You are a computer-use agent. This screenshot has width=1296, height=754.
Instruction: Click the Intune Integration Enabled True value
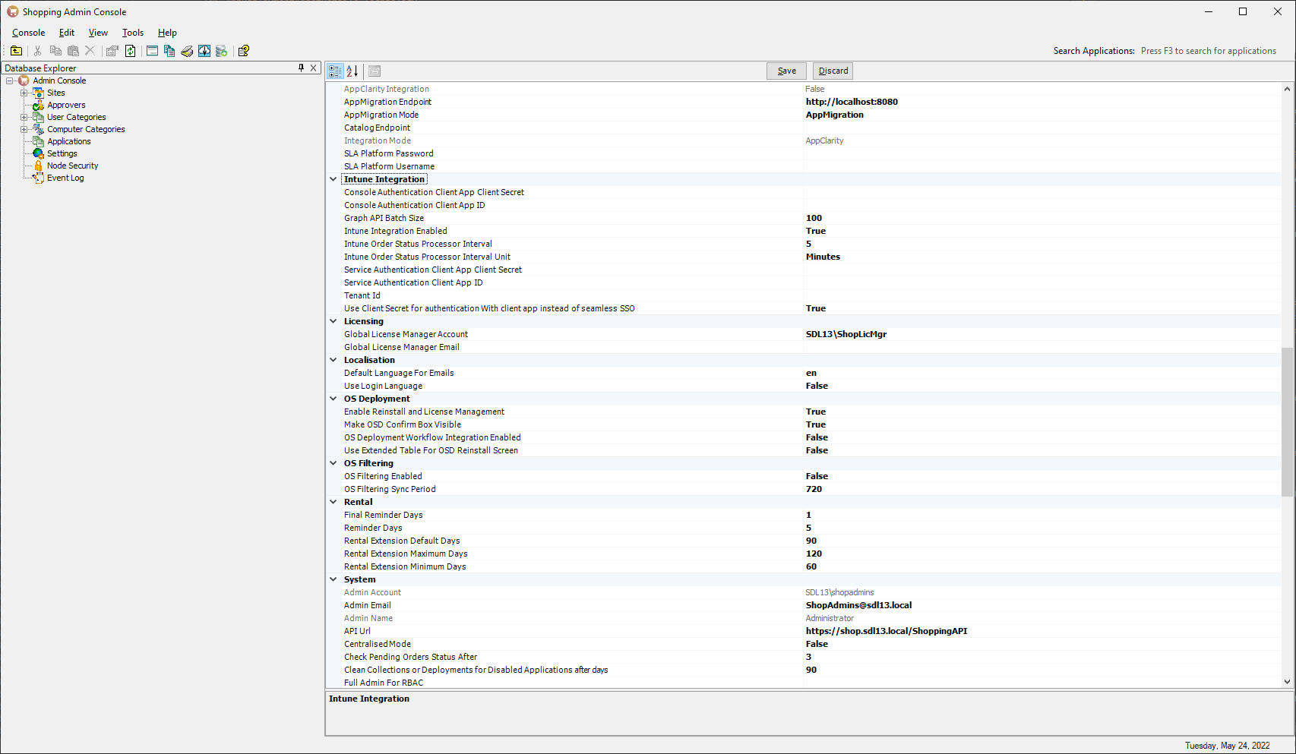pyautogui.click(x=815, y=231)
